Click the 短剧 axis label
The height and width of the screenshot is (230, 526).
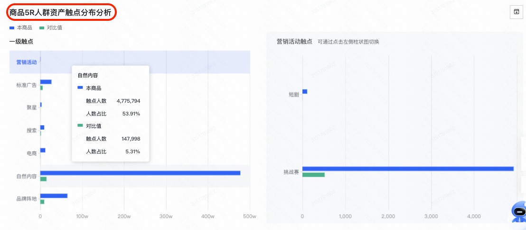[294, 95]
